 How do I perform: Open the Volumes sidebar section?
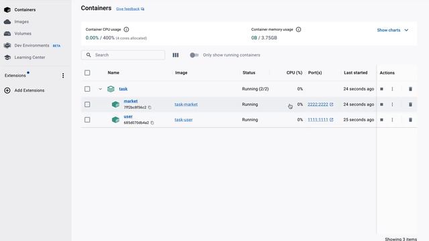tap(23, 33)
